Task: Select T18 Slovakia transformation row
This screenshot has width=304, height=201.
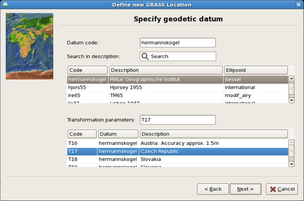Action: coord(178,159)
